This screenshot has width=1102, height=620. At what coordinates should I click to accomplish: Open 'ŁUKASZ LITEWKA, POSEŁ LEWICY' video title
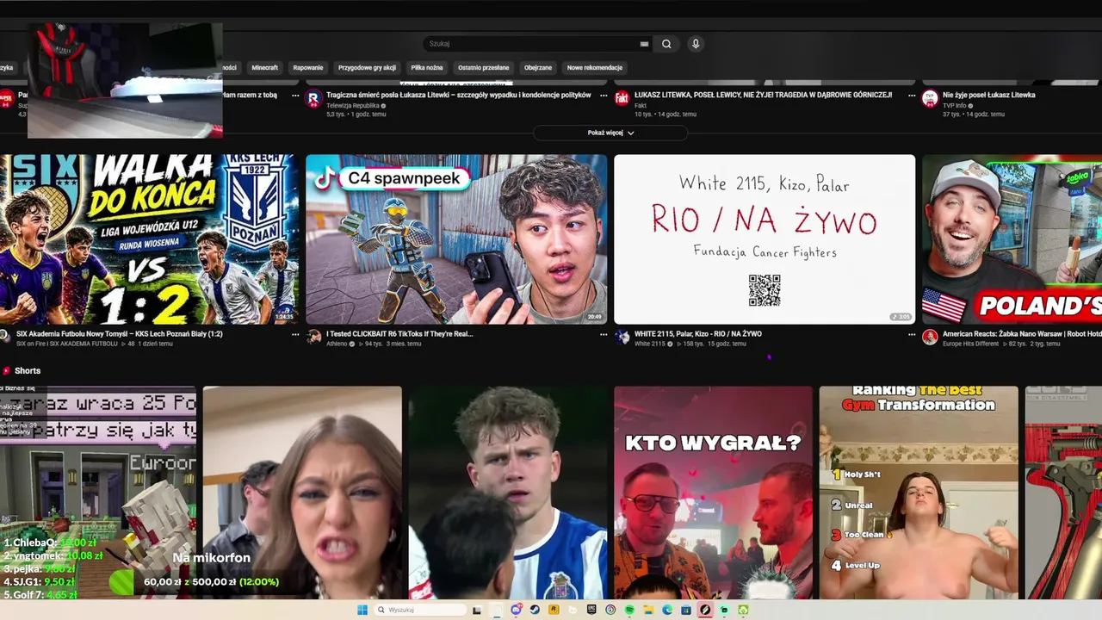(x=763, y=95)
